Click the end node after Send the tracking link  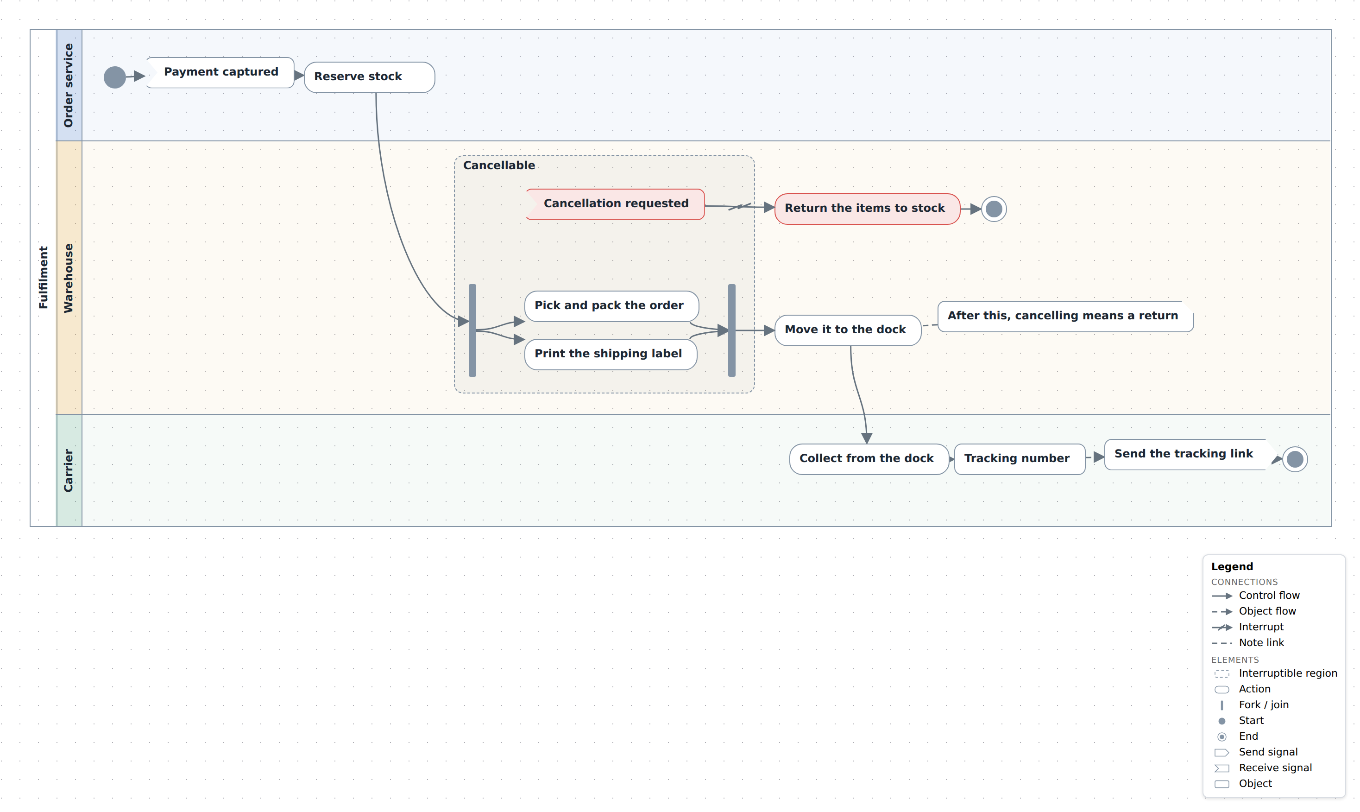pos(1295,459)
